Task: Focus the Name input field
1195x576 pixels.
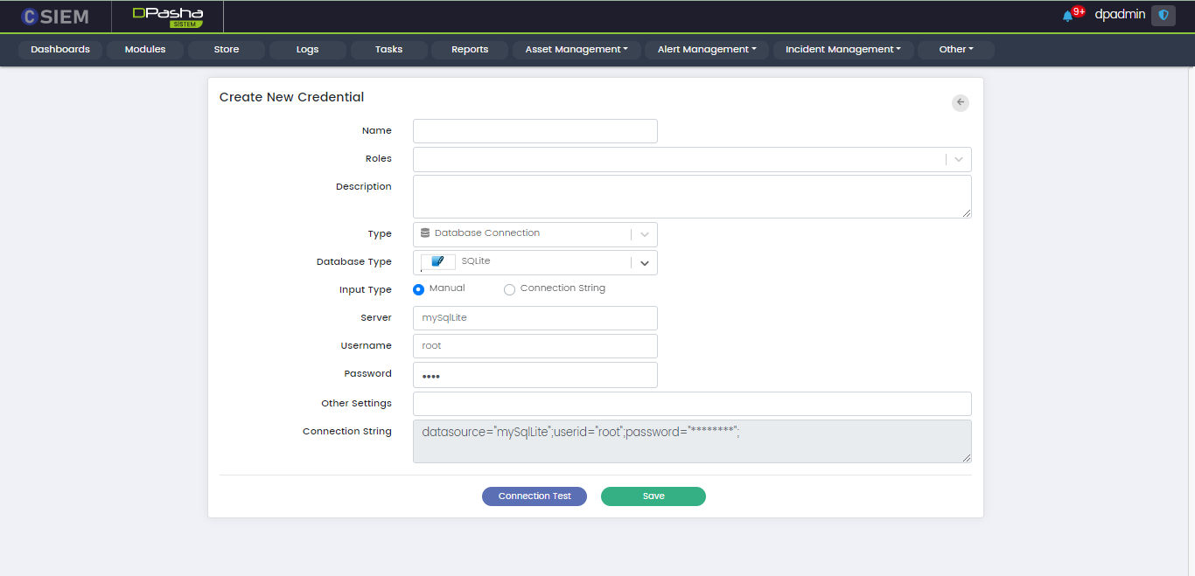Action: tap(535, 131)
